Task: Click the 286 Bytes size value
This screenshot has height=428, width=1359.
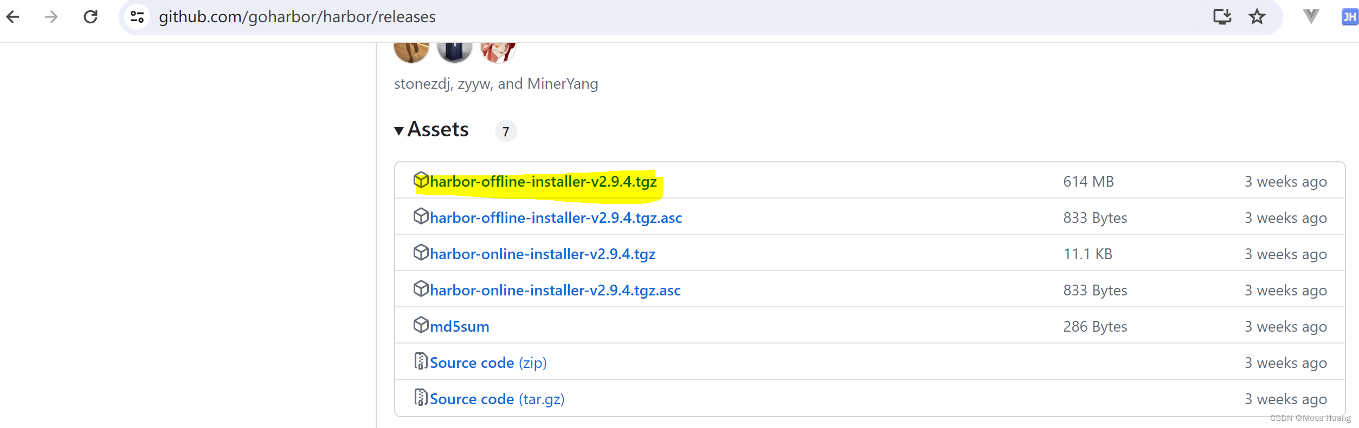Action: (x=1095, y=326)
